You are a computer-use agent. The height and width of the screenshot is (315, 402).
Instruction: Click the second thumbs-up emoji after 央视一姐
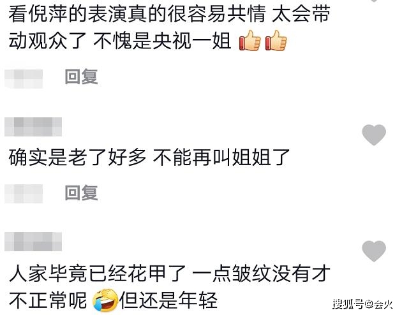[x=276, y=41]
